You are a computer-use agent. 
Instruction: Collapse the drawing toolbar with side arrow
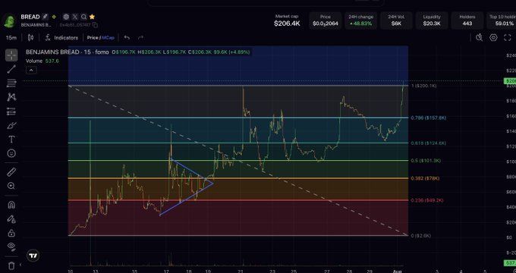[x=20, y=265]
